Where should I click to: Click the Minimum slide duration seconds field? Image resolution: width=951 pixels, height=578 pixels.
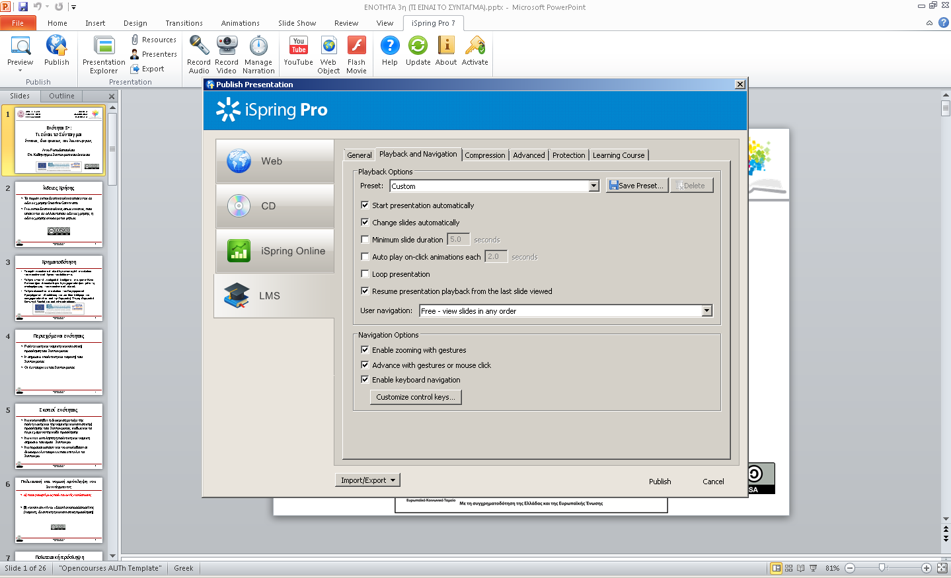[x=459, y=239]
